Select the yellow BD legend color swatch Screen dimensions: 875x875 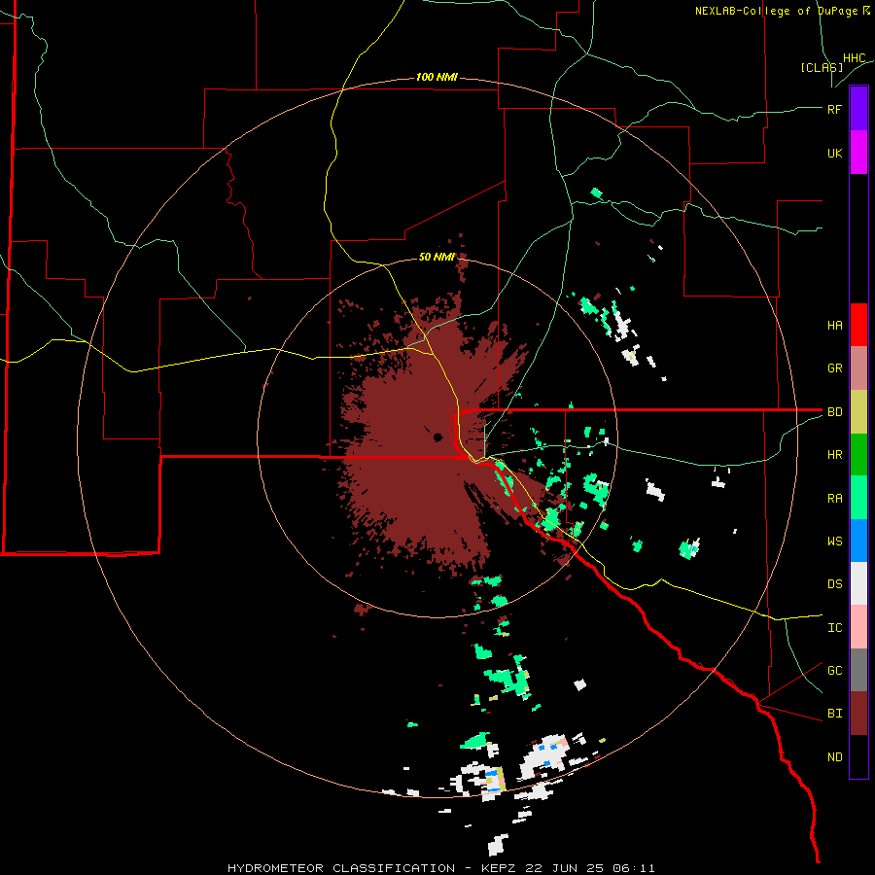pyautogui.click(x=858, y=412)
